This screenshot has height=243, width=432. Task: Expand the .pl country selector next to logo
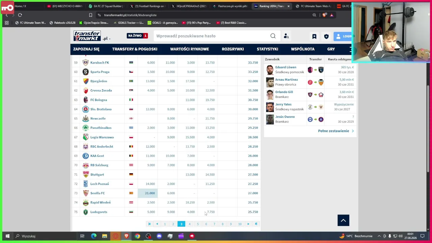[x=106, y=38]
